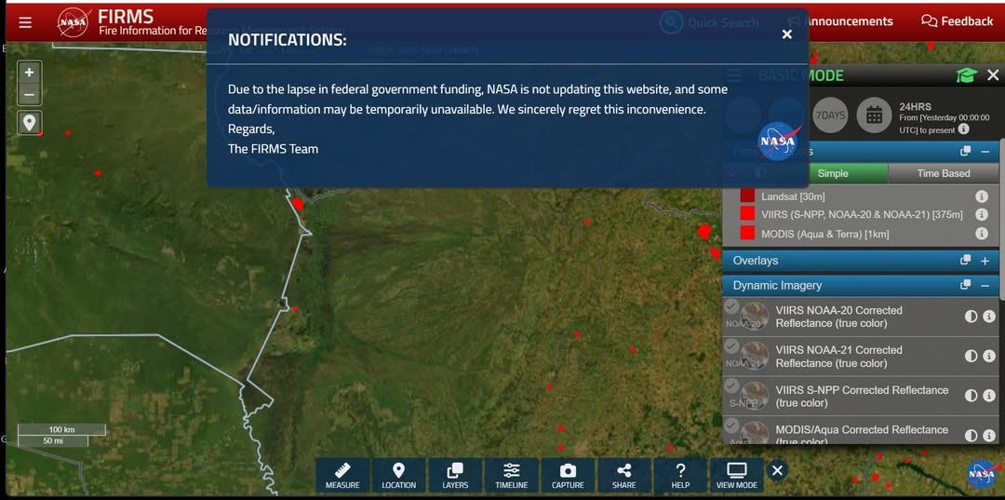This screenshot has width=1005, height=500.
Task: Open the Location tool
Action: point(398,475)
